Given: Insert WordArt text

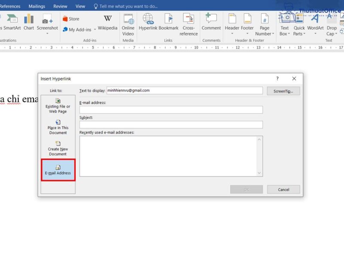Looking at the screenshot, I should click(315, 23).
